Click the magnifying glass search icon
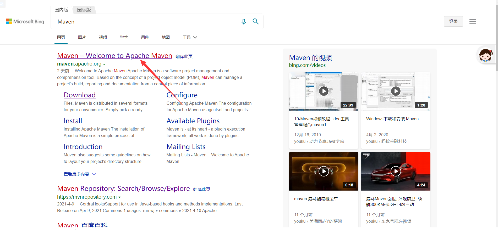The image size is (498, 230). [255, 21]
